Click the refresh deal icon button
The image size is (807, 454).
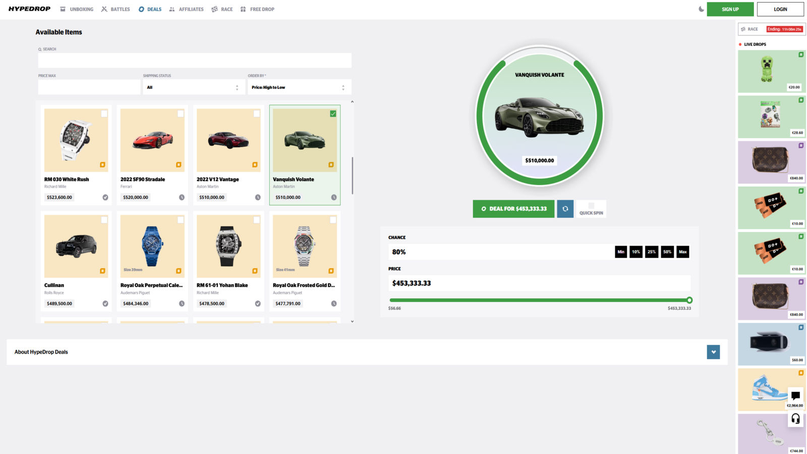pyautogui.click(x=565, y=209)
